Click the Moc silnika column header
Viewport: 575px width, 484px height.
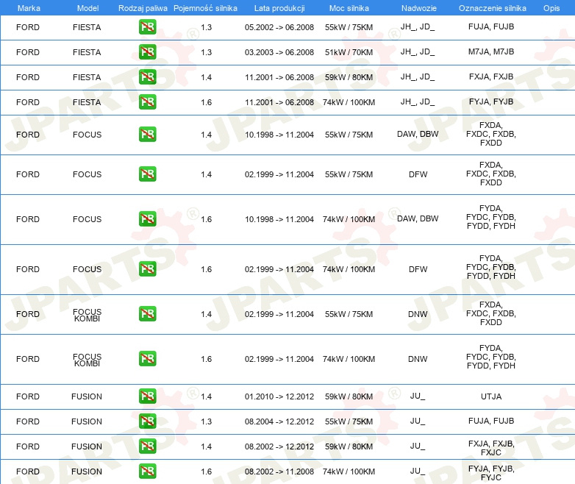(349, 8)
